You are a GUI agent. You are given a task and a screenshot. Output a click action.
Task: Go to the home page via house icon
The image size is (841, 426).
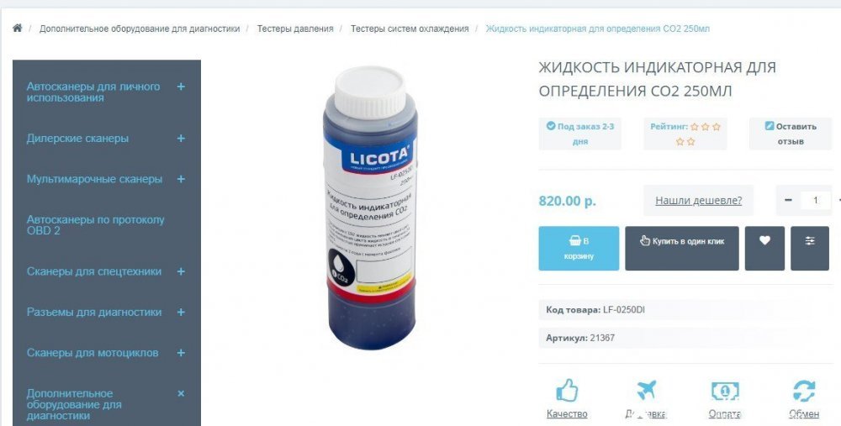tap(17, 28)
